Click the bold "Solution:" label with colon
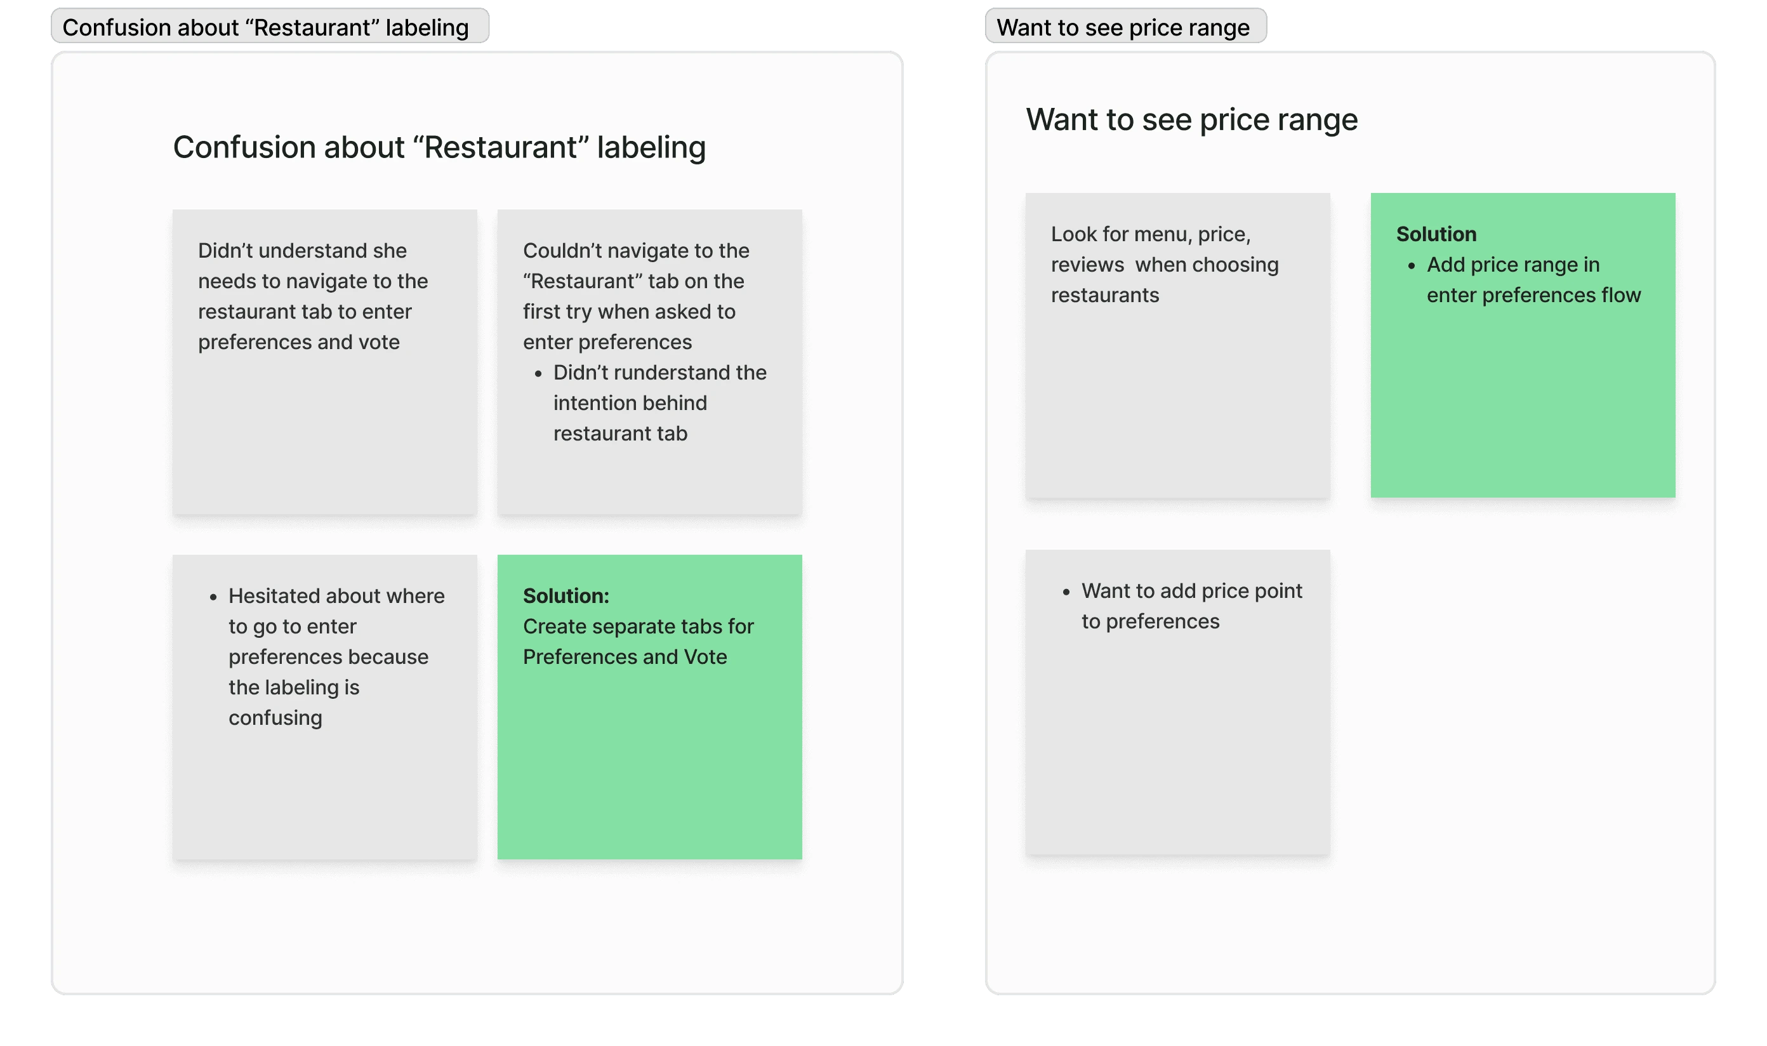This screenshot has height=1046, width=1767. [x=566, y=595]
